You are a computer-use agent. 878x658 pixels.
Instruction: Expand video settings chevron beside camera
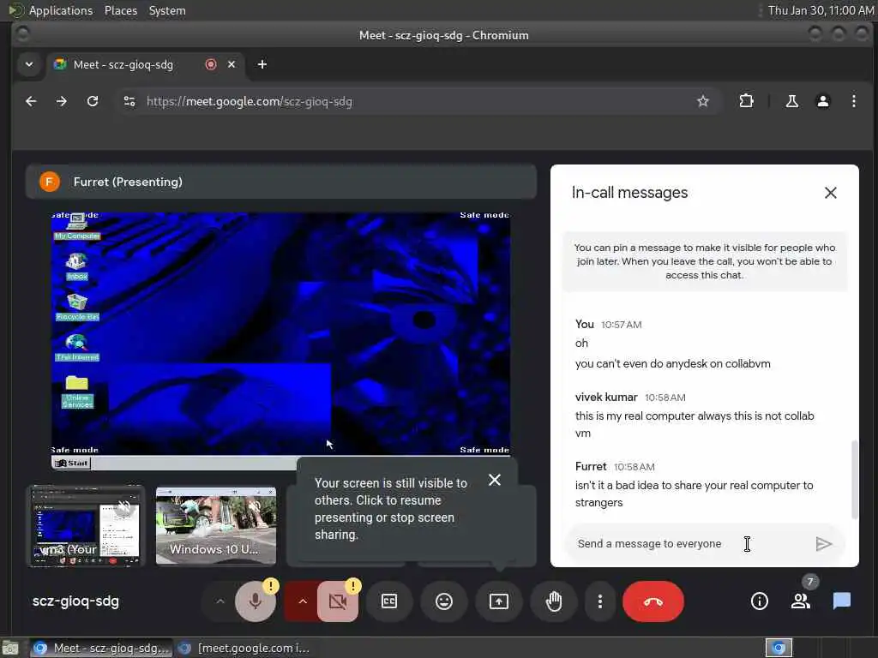303,601
